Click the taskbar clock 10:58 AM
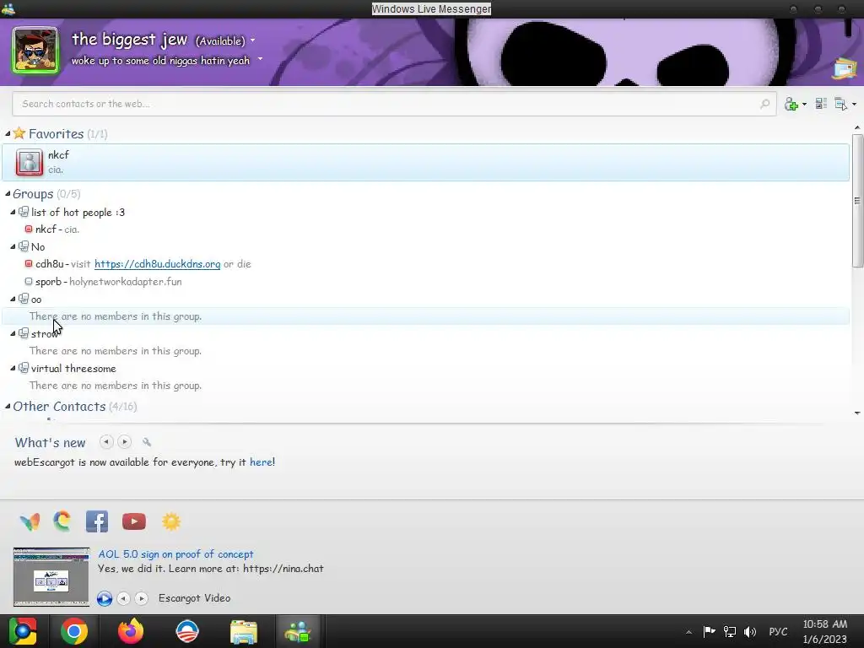Screen dimensions: 864x648 [825, 624]
